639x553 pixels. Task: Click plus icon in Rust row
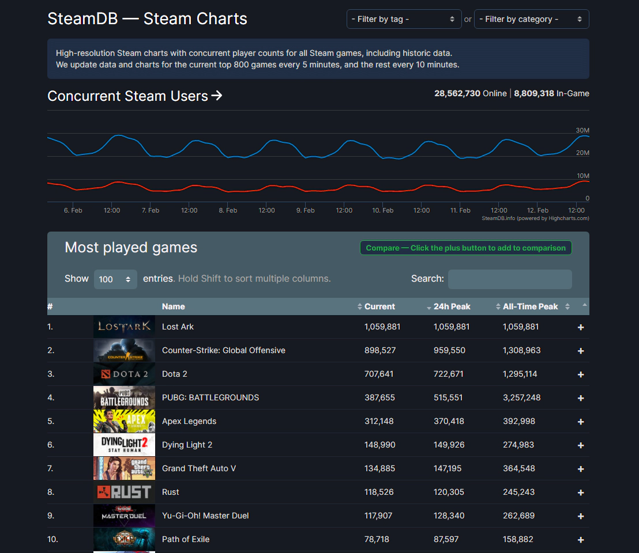pyautogui.click(x=581, y=493)
